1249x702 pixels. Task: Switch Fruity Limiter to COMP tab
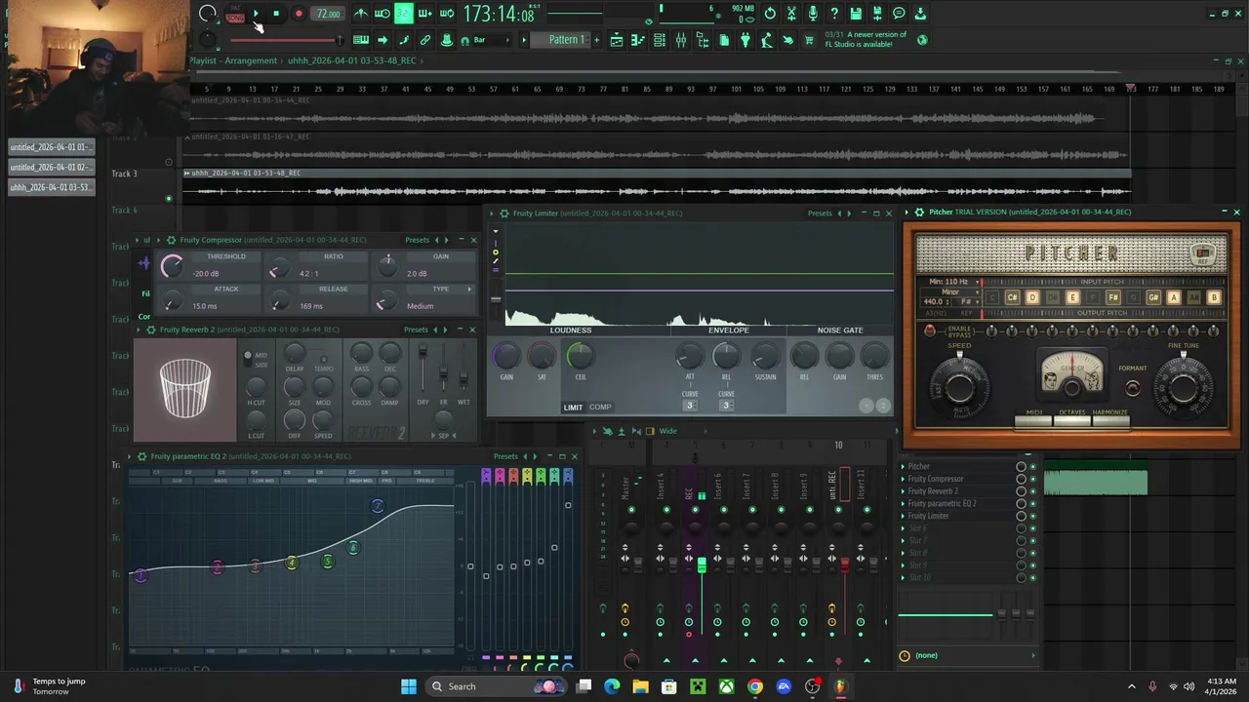(600, 407)
